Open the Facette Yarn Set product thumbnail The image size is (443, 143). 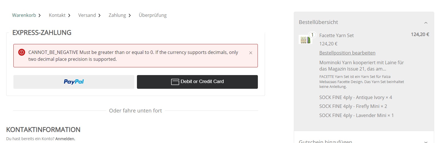click(305, 40)
